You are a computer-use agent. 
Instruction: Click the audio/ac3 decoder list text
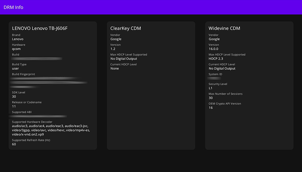(51, 130)
